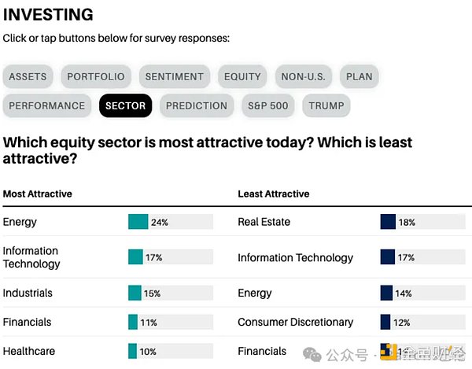472x369 pixels.
Task: Switch to PERFORMANCE survey results
Action: click(x=47, y=105)
